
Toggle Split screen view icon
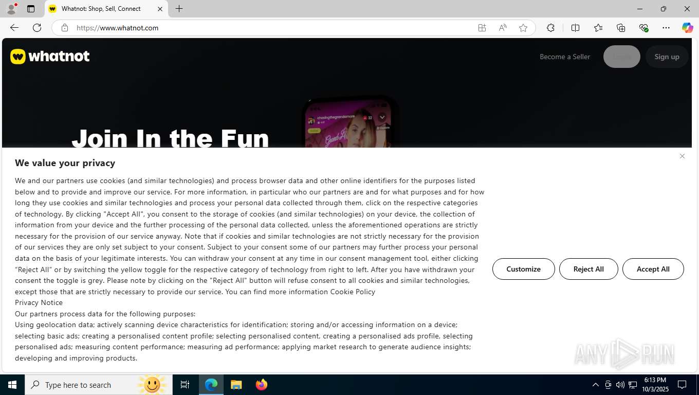[x=575, y=28]
